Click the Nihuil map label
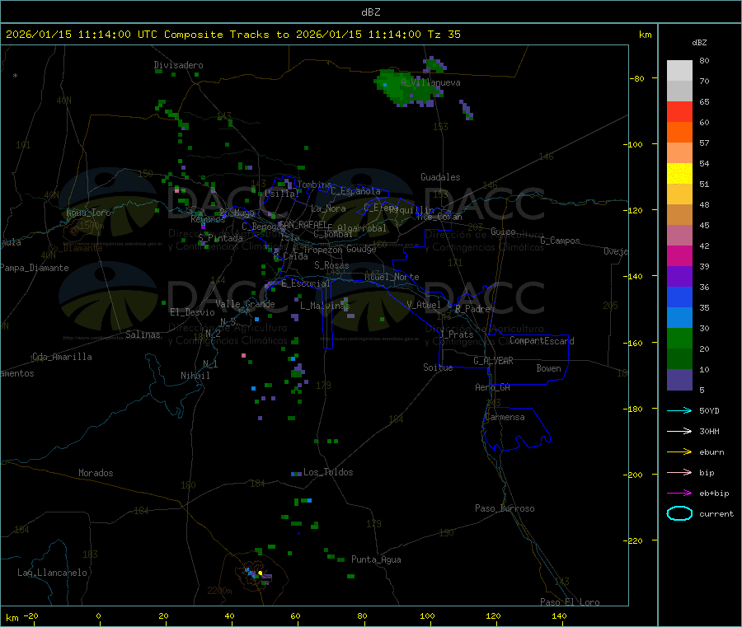The height and width of the screenshot is (627, 742). 195,376
